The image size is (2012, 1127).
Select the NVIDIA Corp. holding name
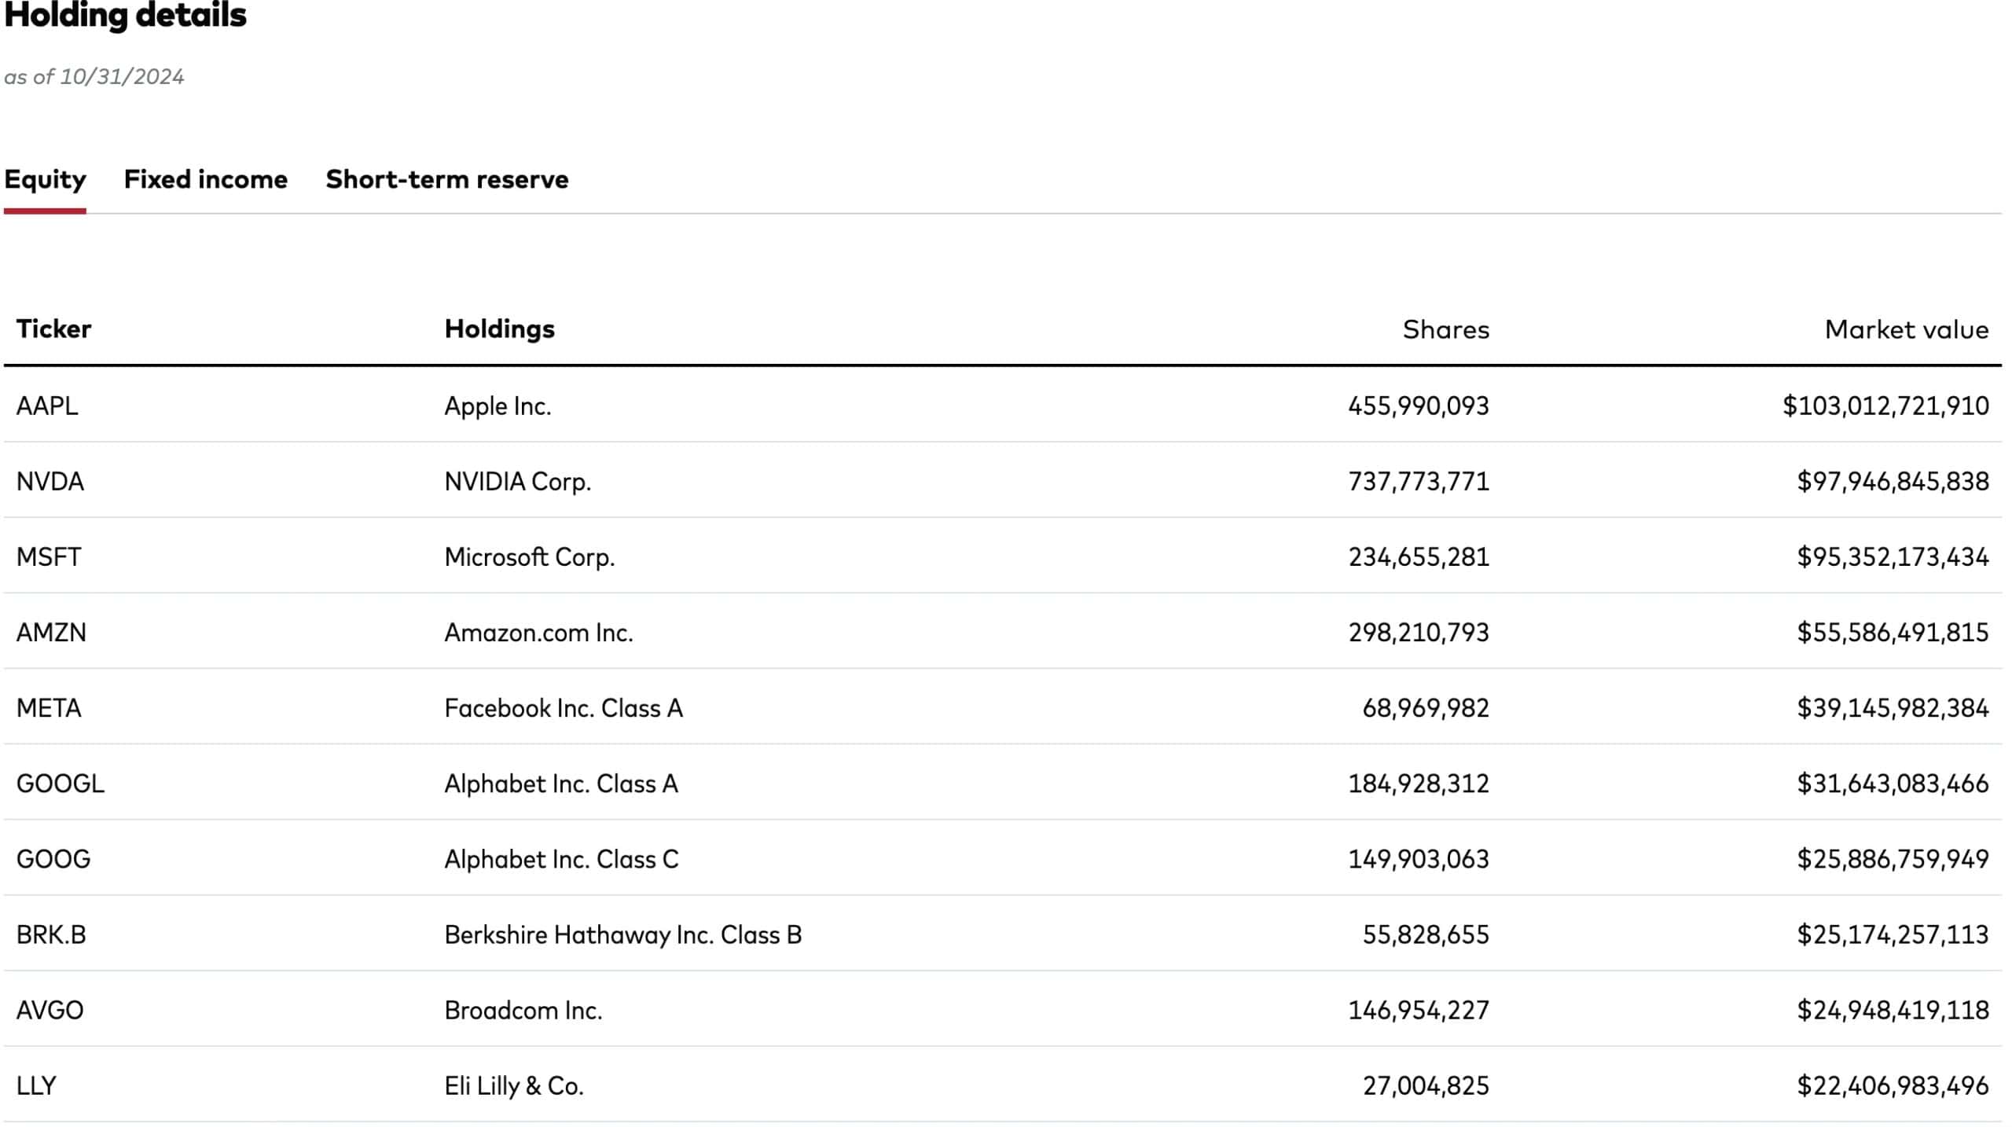[x=517, y=481]
